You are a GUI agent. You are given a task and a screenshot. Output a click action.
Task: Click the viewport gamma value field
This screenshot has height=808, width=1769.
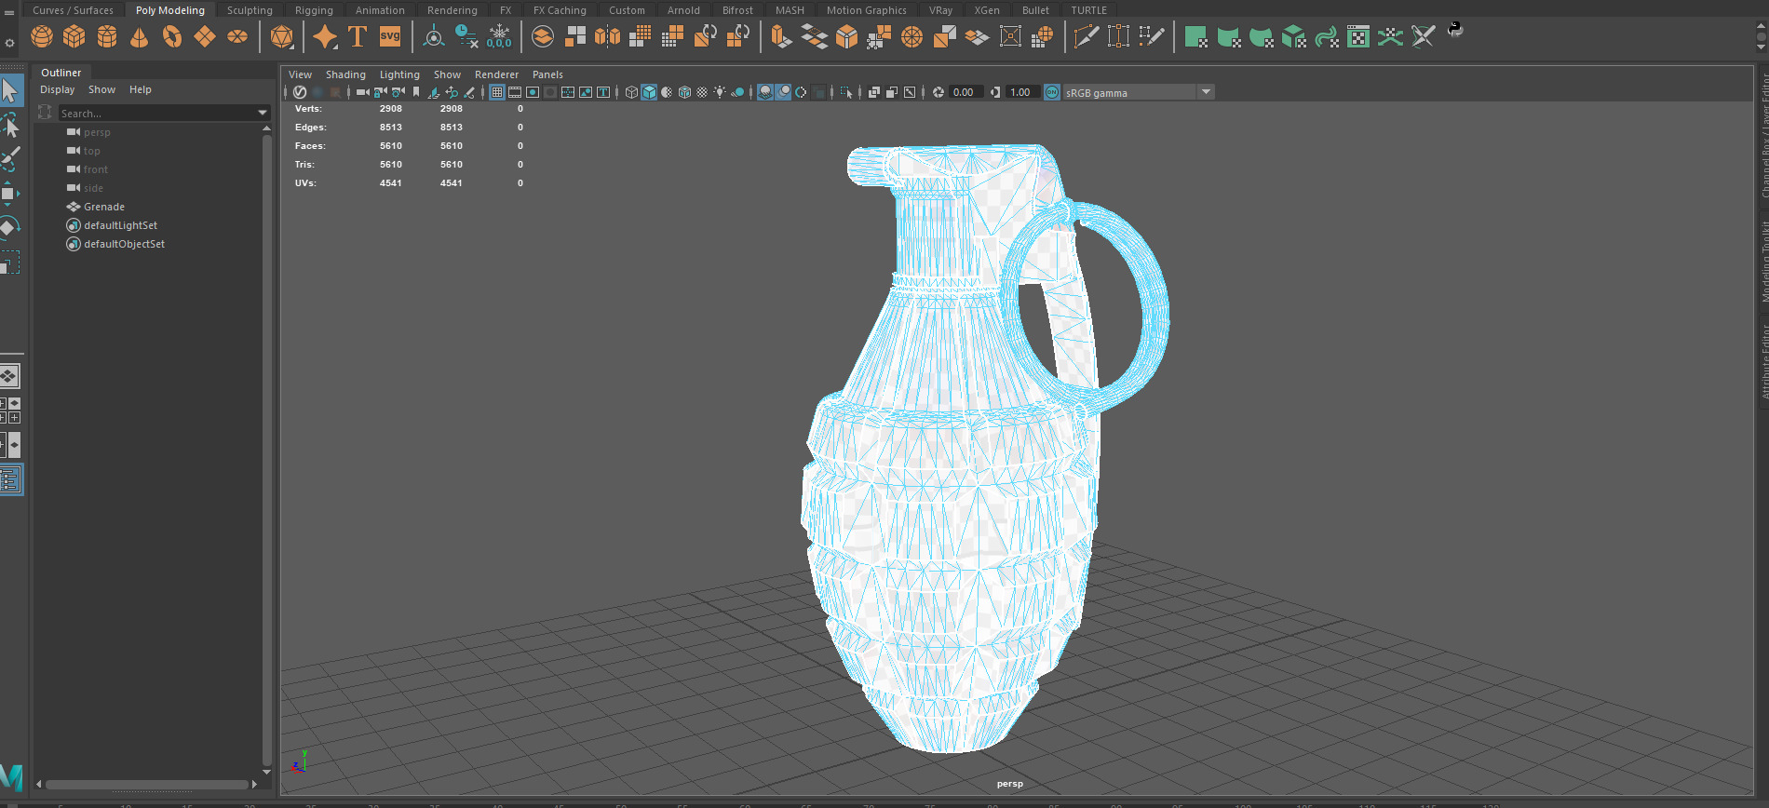[x=1021, y=92]
